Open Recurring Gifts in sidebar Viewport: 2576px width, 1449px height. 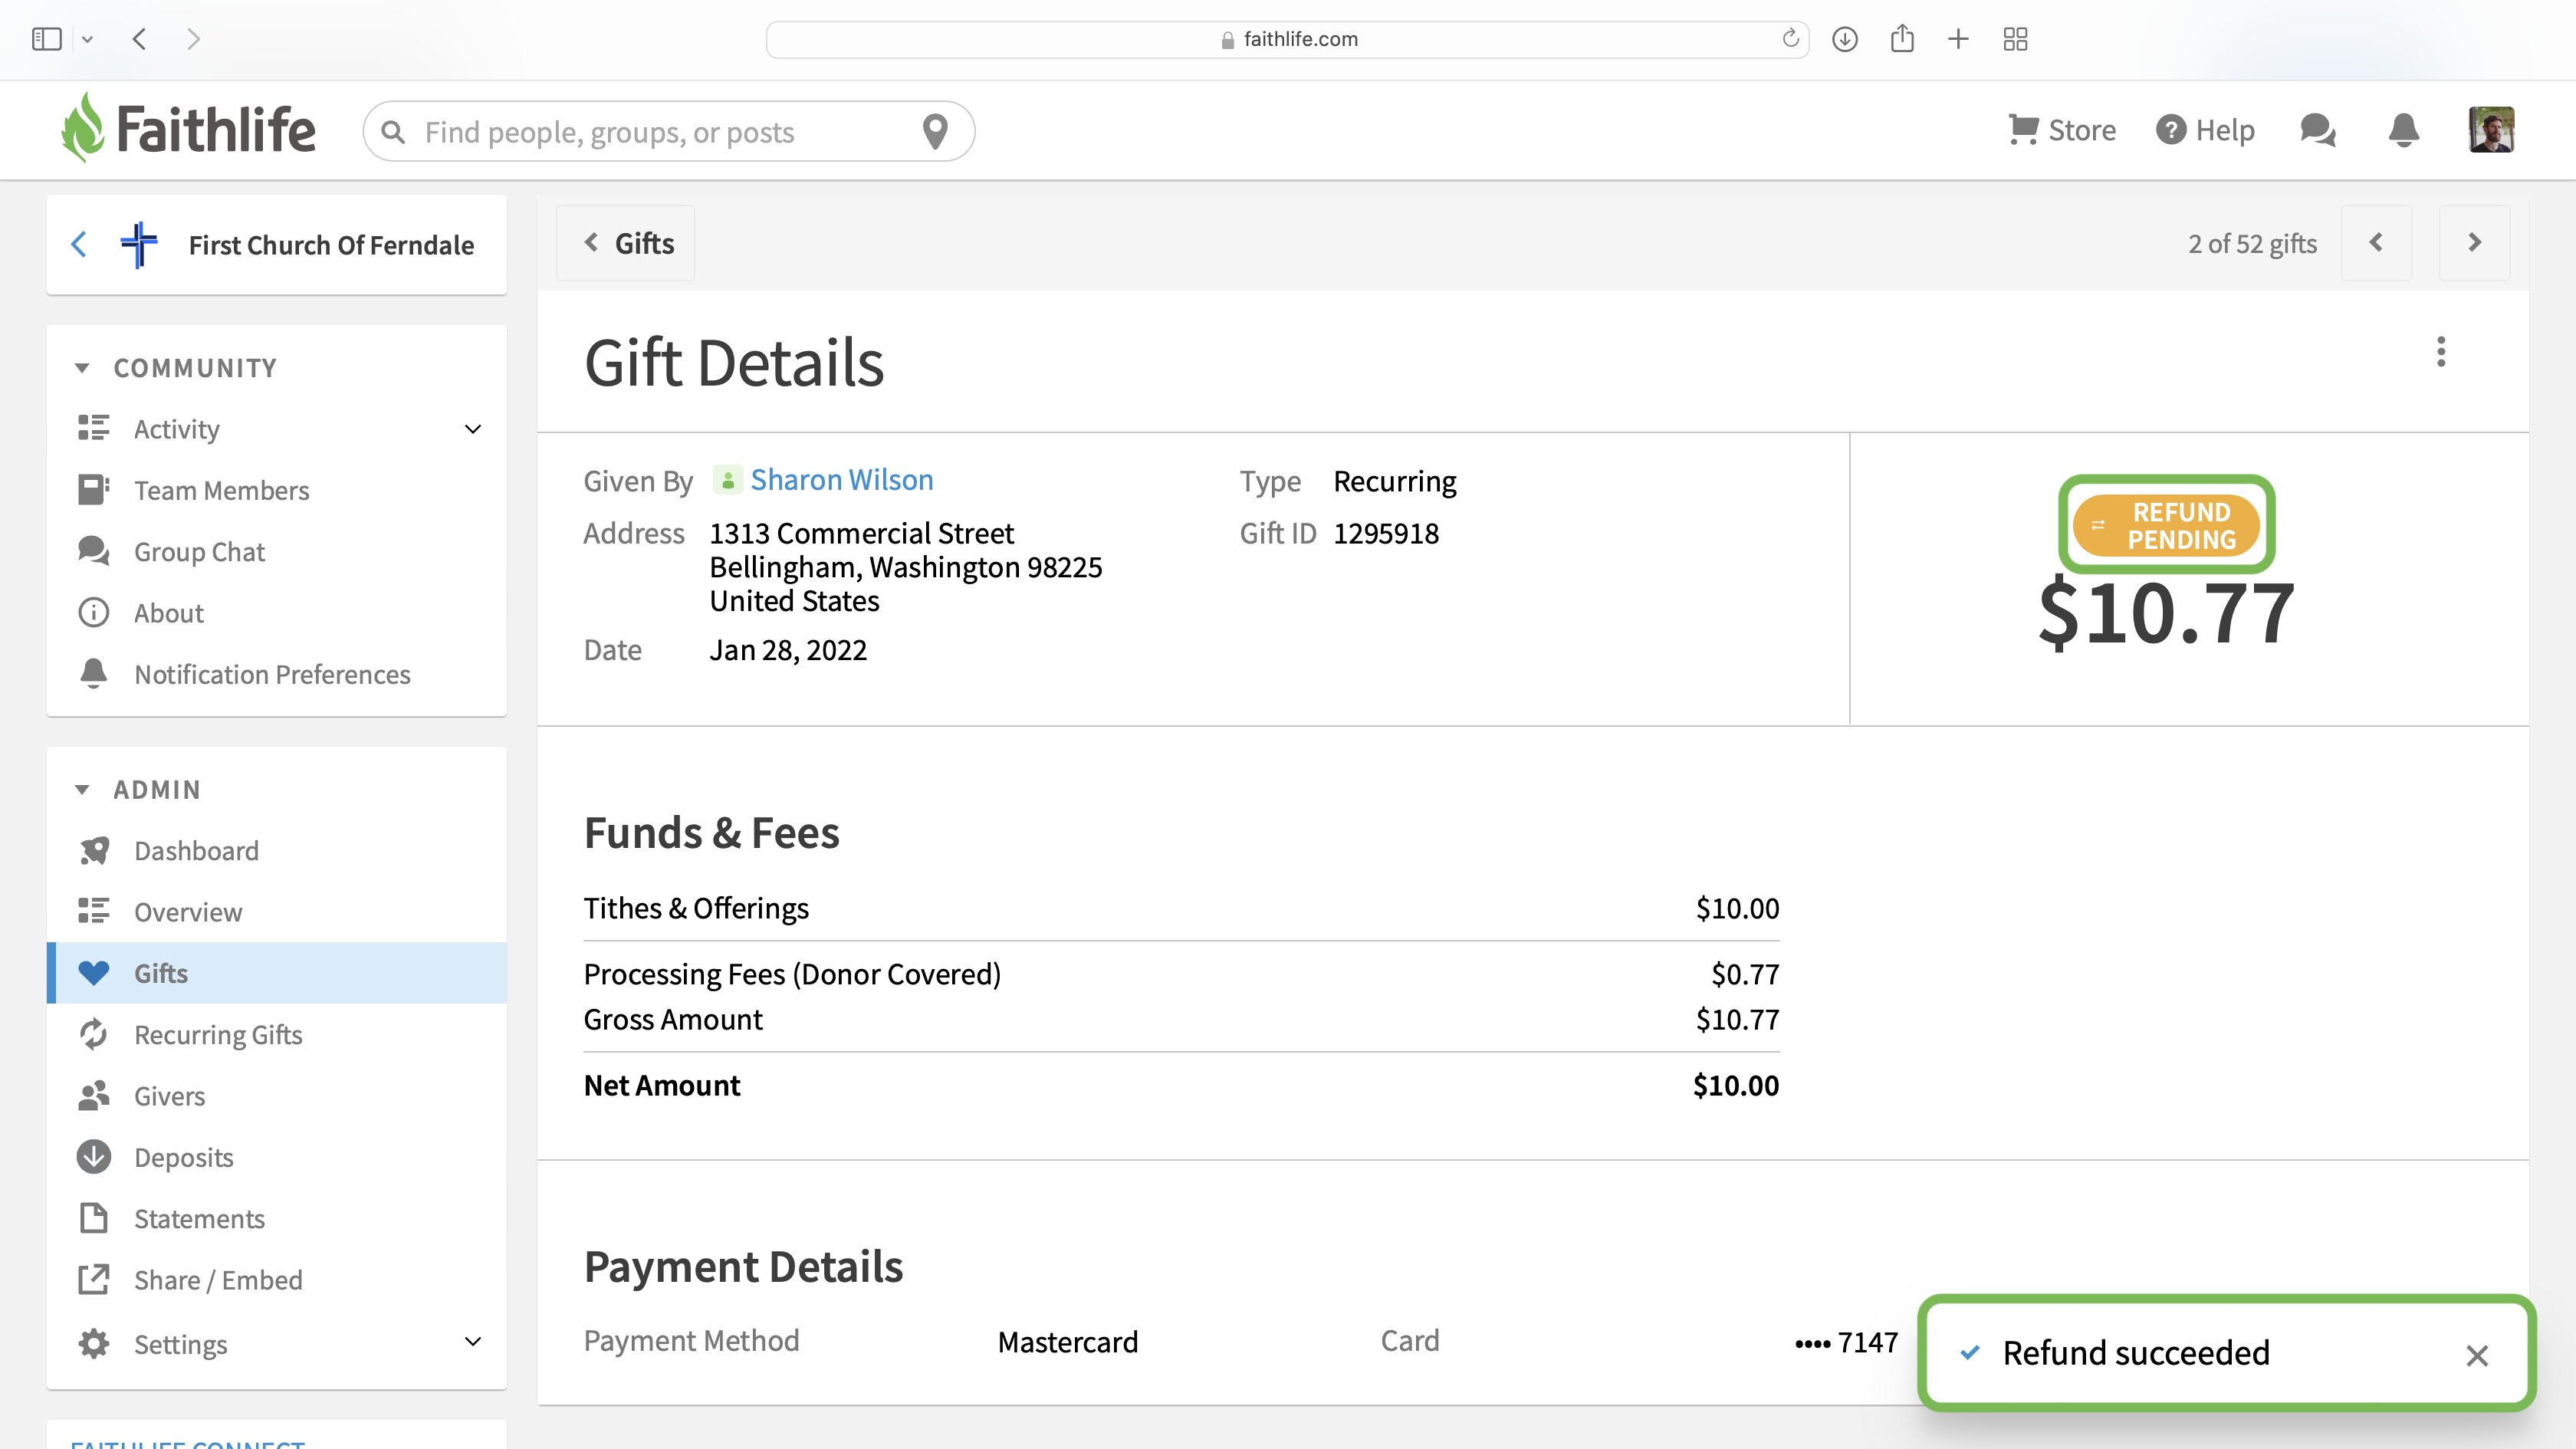tap(218, 1035)
